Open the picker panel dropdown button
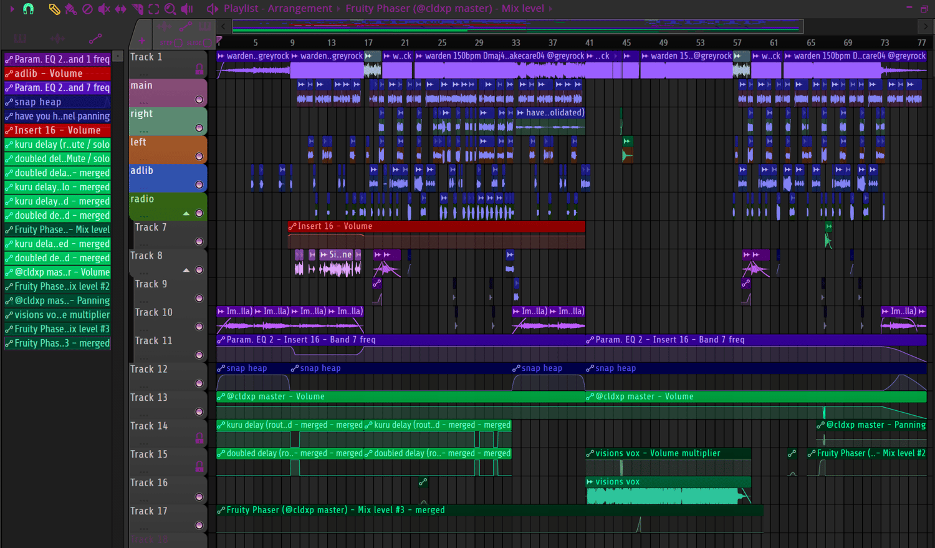 [x=118, y=57]
